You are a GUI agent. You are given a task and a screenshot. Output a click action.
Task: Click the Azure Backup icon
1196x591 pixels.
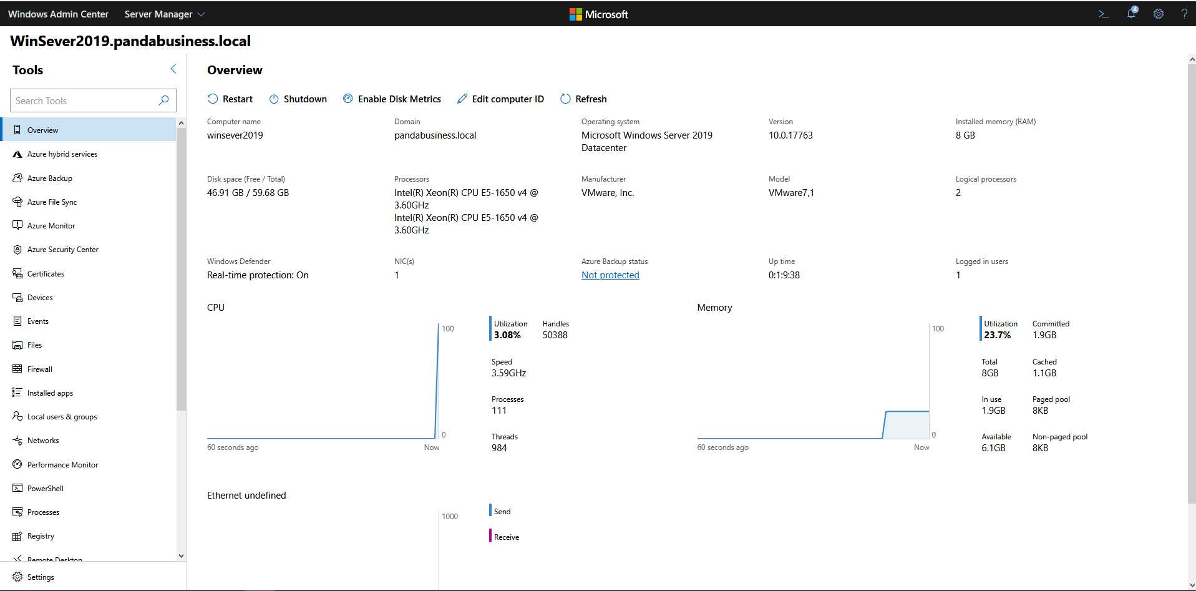point(17,178)
